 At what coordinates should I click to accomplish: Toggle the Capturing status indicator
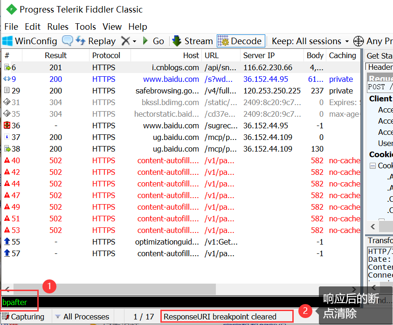click(x=23, y=317)
